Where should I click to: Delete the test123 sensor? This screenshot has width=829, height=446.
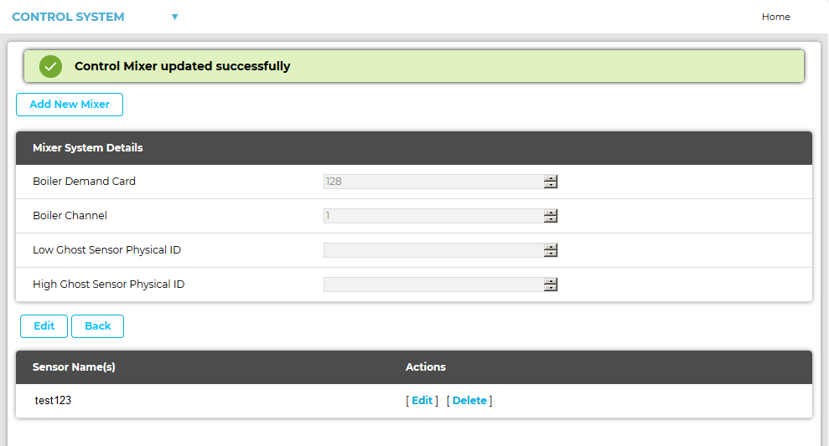pyautogui.click(x=469, y=401)
